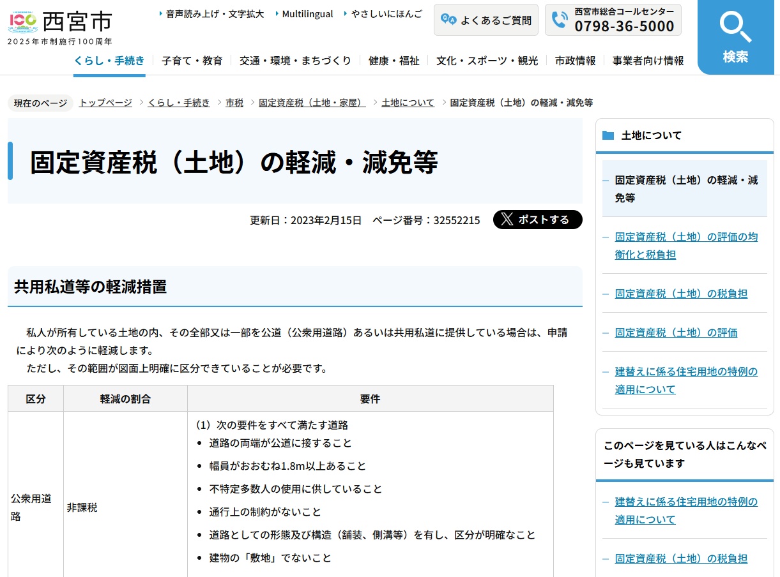Image resolution: width=780 pixels, height=577 pixels.
Task: Open the くらし・手続き navigation tab
Action: point(109,61)
